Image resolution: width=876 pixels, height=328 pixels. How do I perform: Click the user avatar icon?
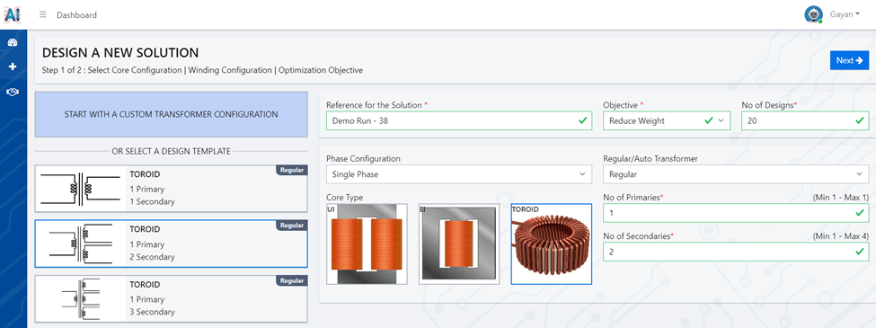point(813,14)
